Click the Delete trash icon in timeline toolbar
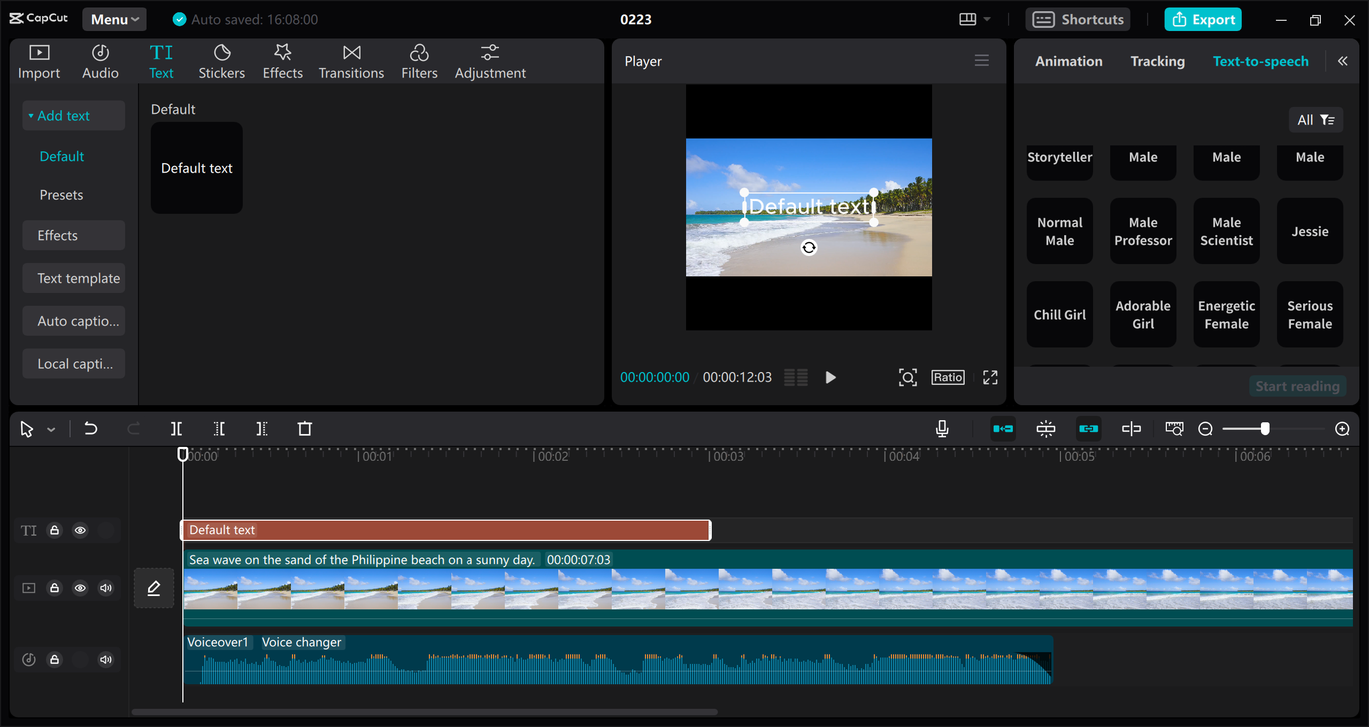This screenshot has height=727, width=1369. pos(305,429)
